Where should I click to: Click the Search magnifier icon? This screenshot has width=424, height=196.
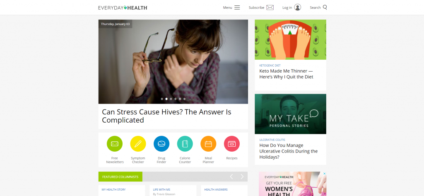(x=325, y=7)
